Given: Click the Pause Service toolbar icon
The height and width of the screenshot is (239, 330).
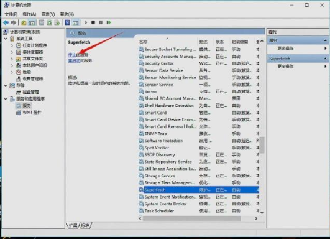Looking at the screenshot, I should coord(101,22).
